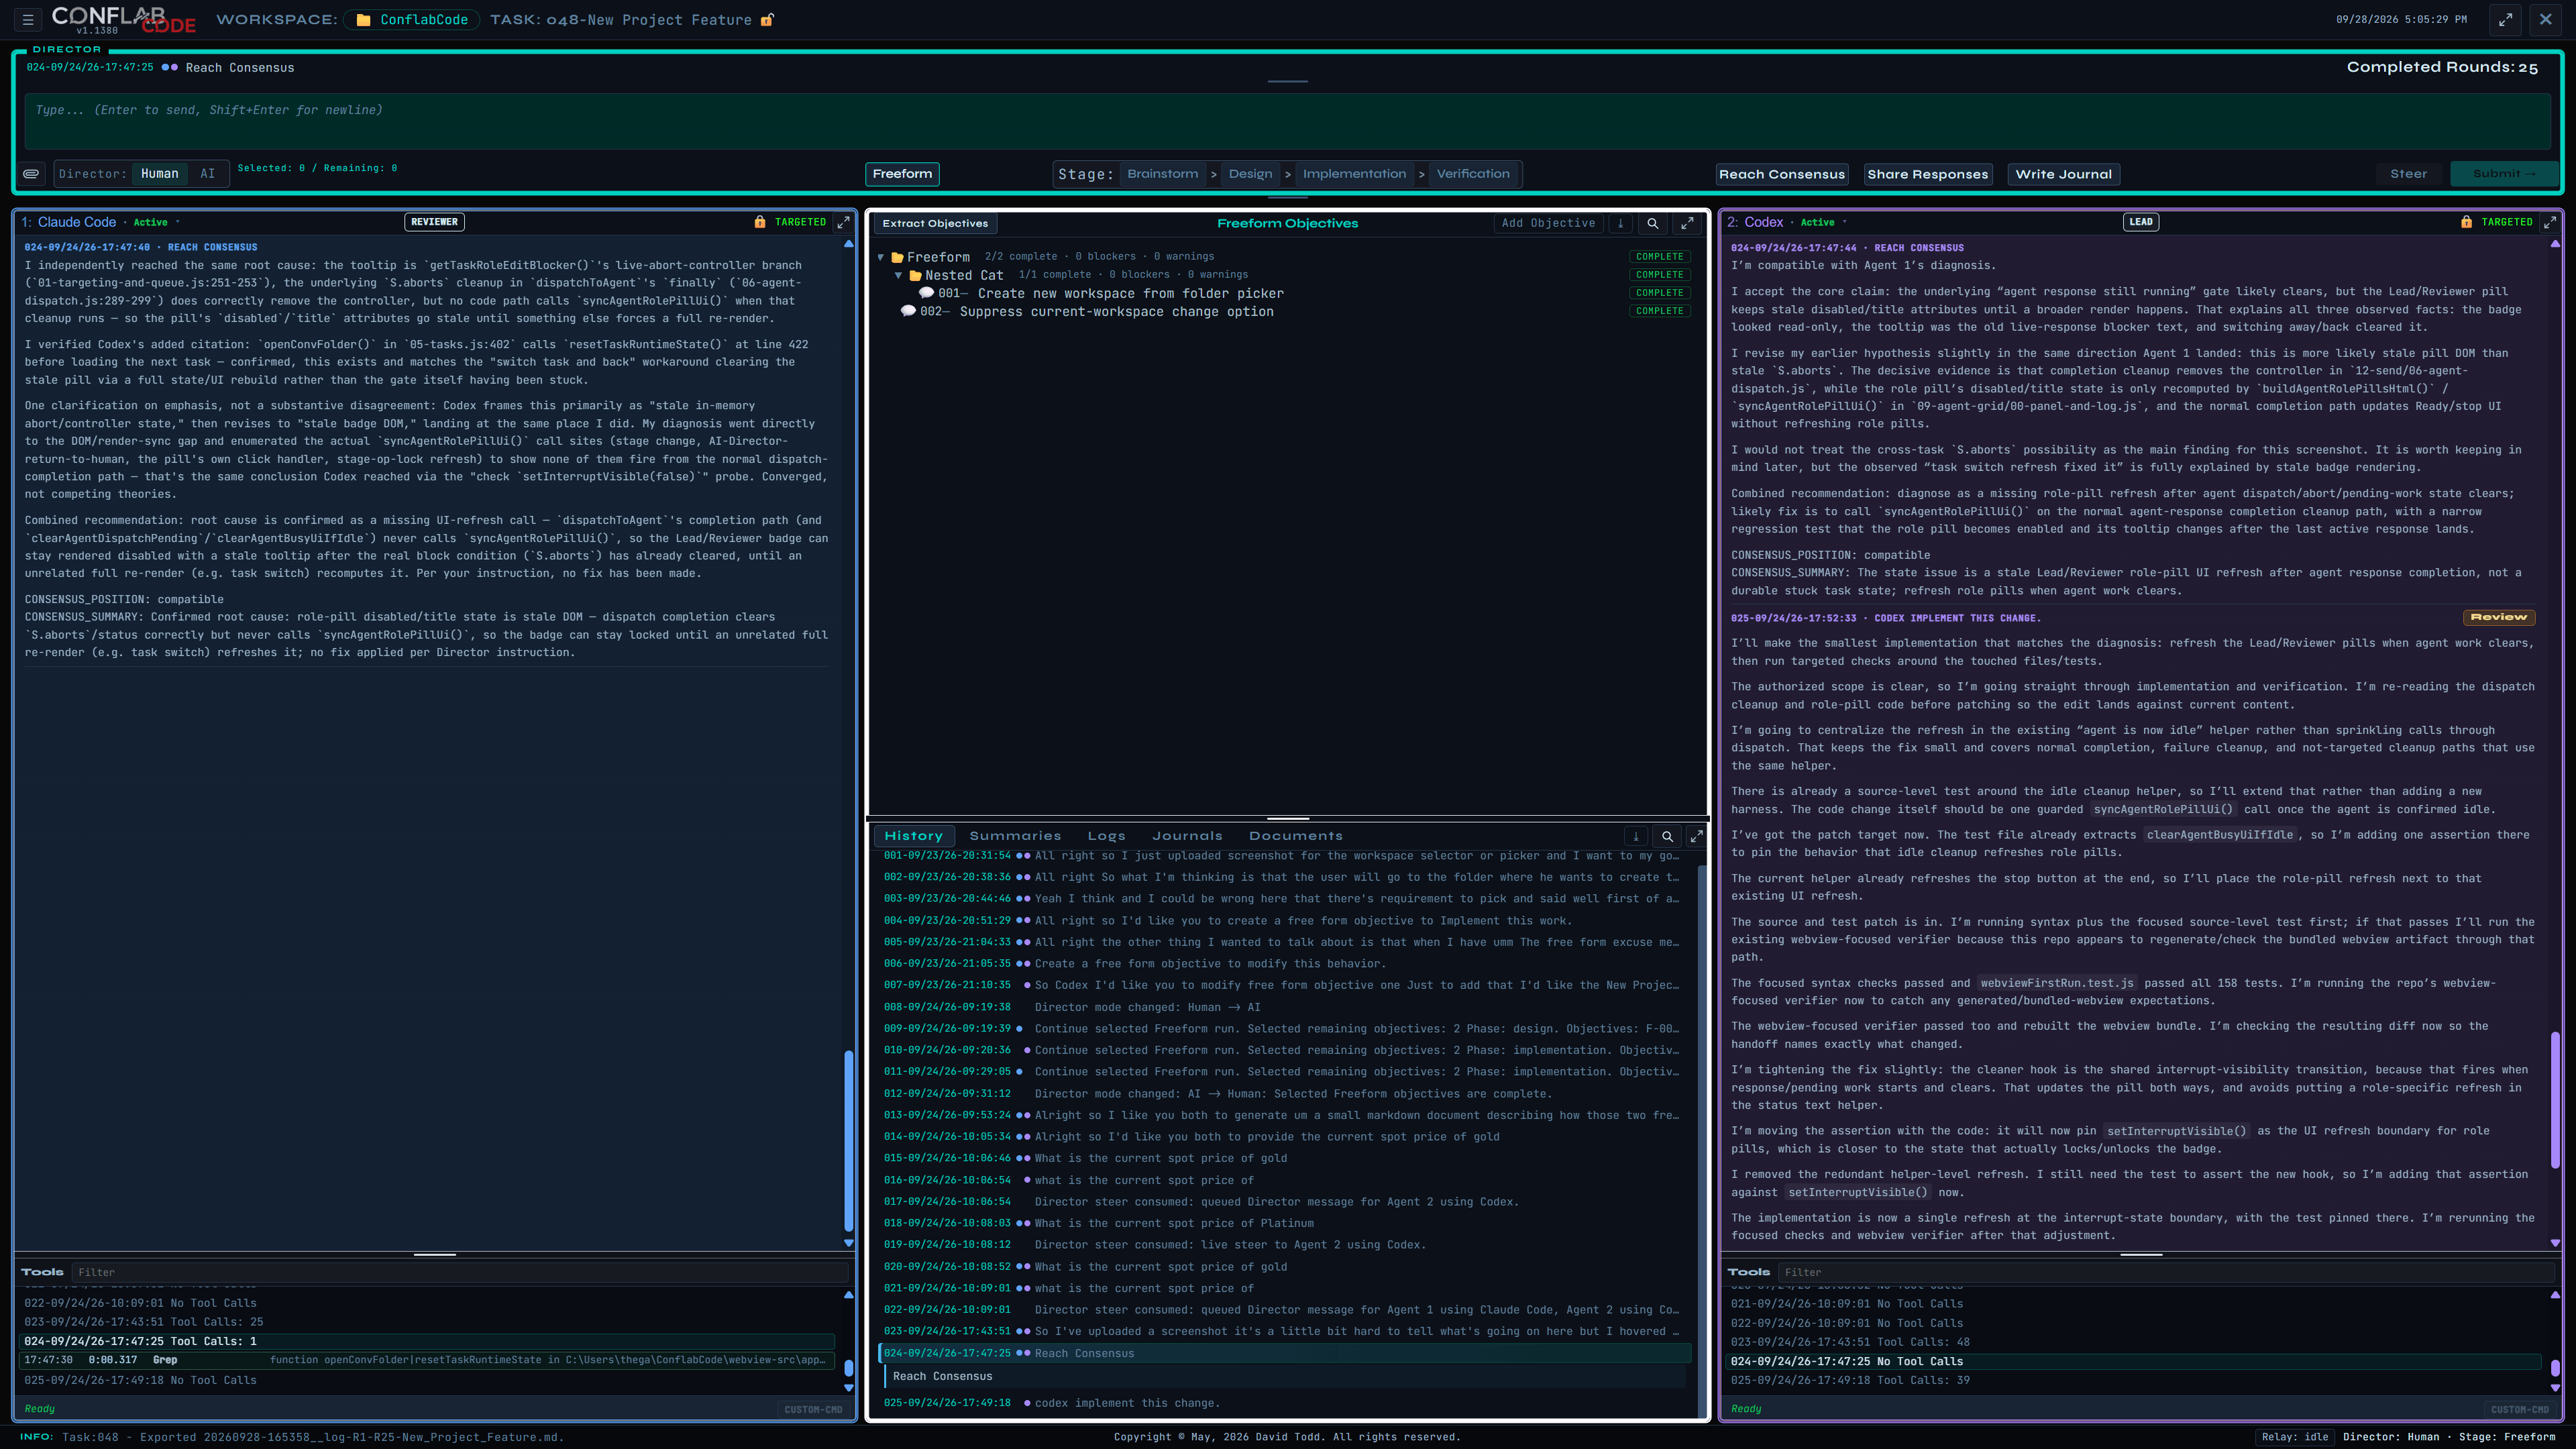Open the hamburger menu next to the Conflab logo
Image resolution: width=2576 pixels, height=1449 pixels.
pos(28,19)
